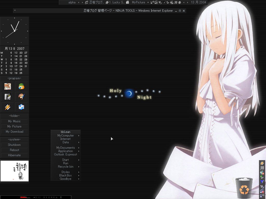The width and height of the screenshot is (266, 199).
Task: Expand the Application submenu
Action: (x=66, y=151)
